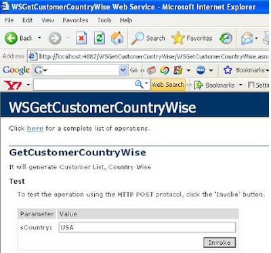This screenshot has height=253, width=271.
Task: Click the sCountry value field
Action: tap(147, 227)
